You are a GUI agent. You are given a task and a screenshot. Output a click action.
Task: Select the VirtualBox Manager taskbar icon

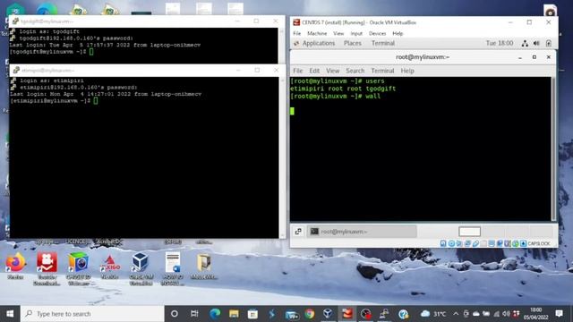coord(328,314)
